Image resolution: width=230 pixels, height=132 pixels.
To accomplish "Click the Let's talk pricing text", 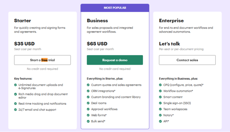I will click(x=169, y=44).
